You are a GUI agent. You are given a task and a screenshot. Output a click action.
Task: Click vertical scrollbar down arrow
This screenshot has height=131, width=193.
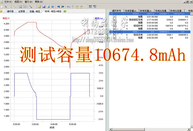tap(192, 126)
